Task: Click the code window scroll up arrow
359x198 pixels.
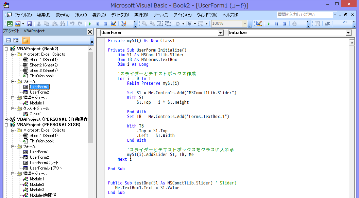Action: tap(352, 42)
